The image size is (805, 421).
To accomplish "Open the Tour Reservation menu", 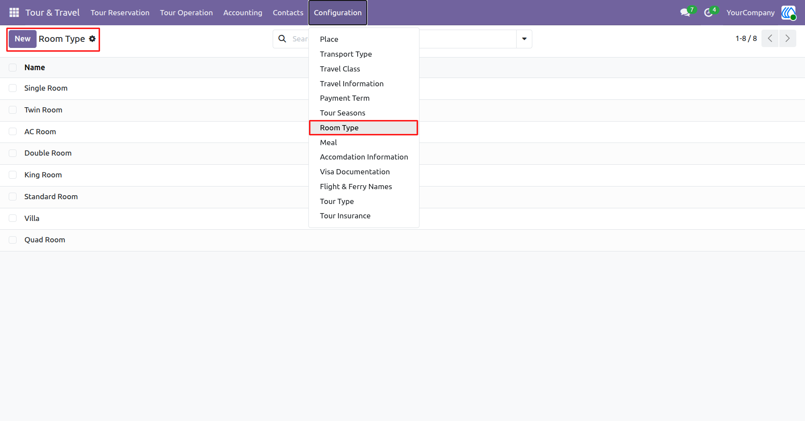I will pyautogui.click(x=120, y=13).
